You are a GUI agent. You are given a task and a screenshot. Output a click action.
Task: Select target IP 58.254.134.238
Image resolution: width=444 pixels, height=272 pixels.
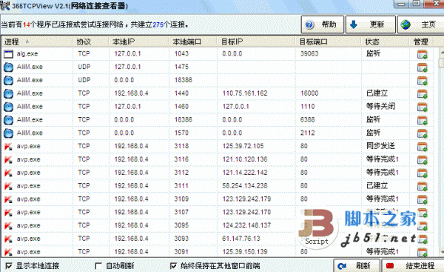click(245, 186)
